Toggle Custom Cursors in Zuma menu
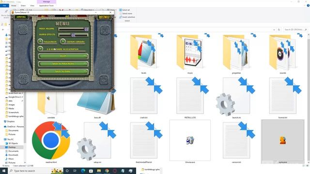Screen dimensions: 310x174 pyautogui.click(x=63, y=41)
